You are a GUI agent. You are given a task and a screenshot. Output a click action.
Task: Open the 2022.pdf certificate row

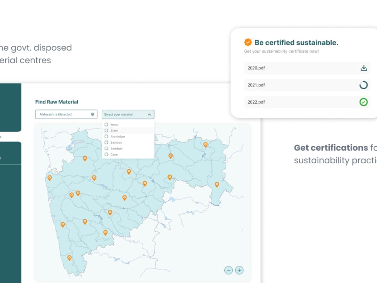[302, 102]
